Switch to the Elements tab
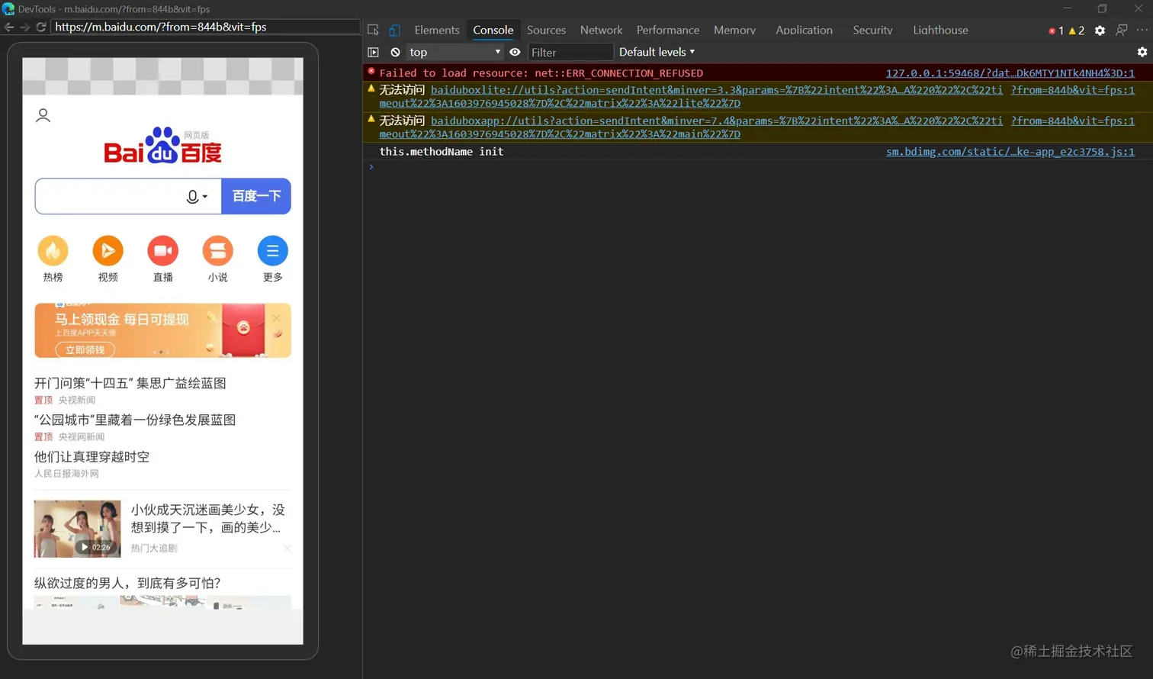 tap(437, 30)
